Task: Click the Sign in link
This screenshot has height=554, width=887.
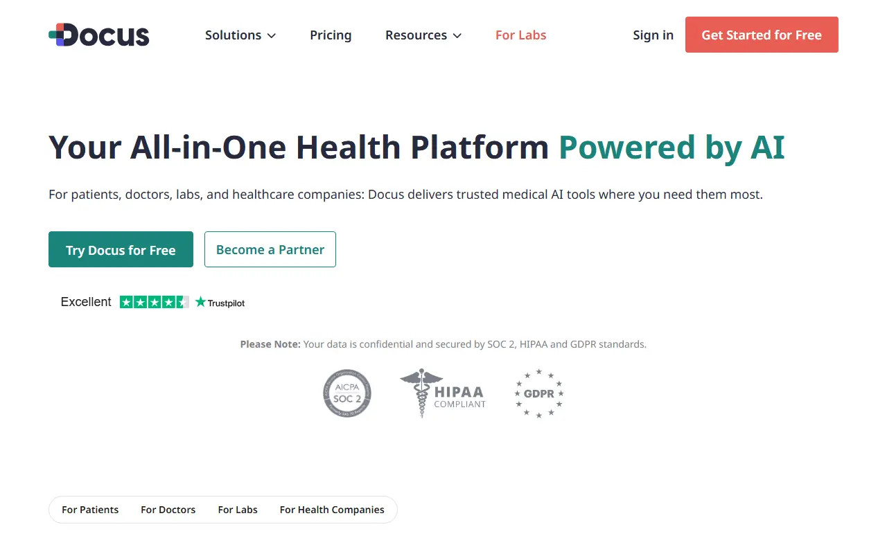Action: 653,35
